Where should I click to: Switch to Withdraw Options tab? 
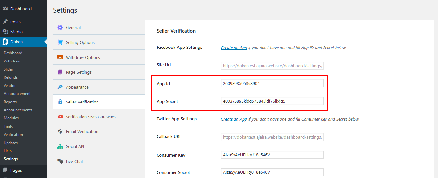point(99,57)
